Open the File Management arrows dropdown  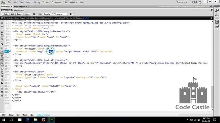71,14
